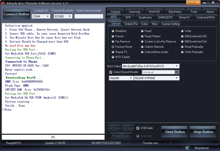The height and width of the screenshot is (151, 220).
Task: Open the REDMI 9 PRIME model dropdown
Action: click(157, 78)
